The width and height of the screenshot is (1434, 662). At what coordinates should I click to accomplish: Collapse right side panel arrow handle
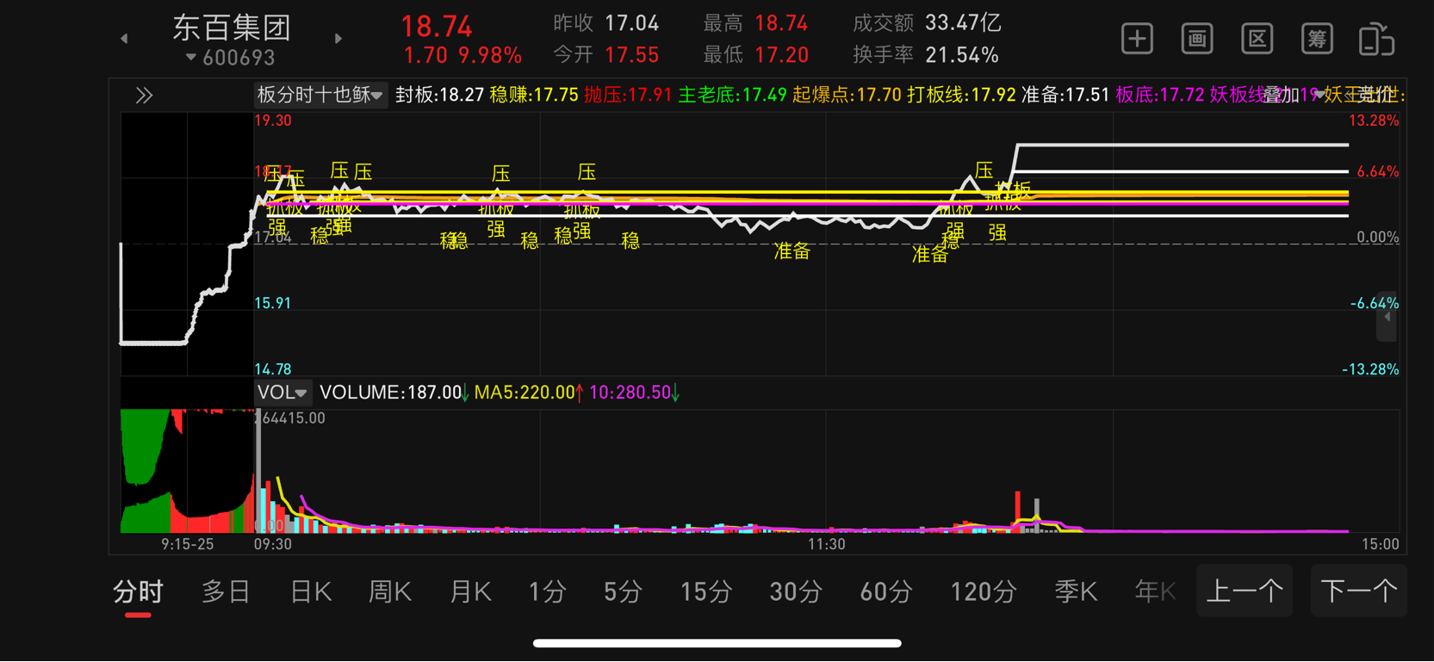(1387, 317)
